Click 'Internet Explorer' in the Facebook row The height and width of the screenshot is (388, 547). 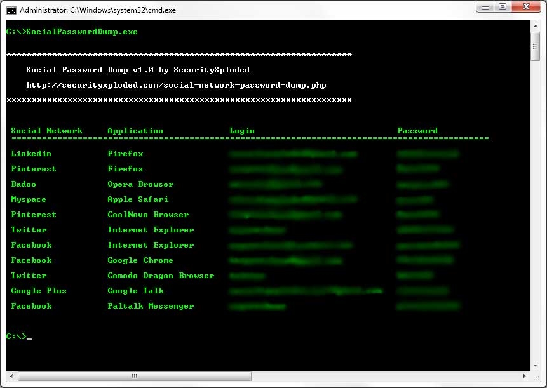pos(151,245)
